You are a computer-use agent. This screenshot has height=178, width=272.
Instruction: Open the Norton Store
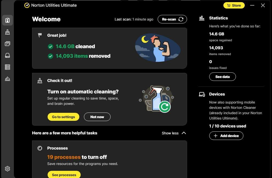234,5
